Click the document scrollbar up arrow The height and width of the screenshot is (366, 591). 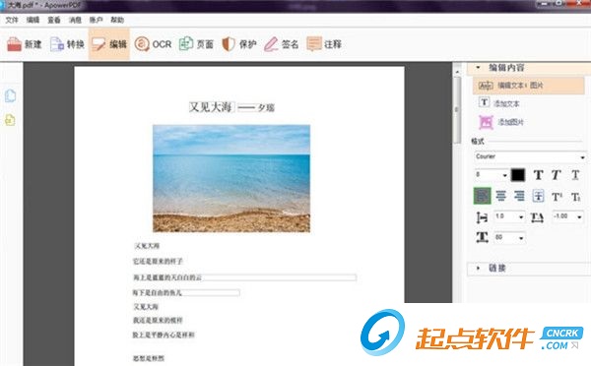tap(457, 71)
